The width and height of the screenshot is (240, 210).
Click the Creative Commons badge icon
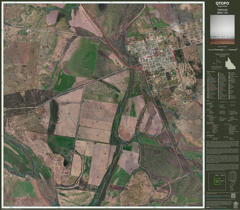tap(208, 208)
